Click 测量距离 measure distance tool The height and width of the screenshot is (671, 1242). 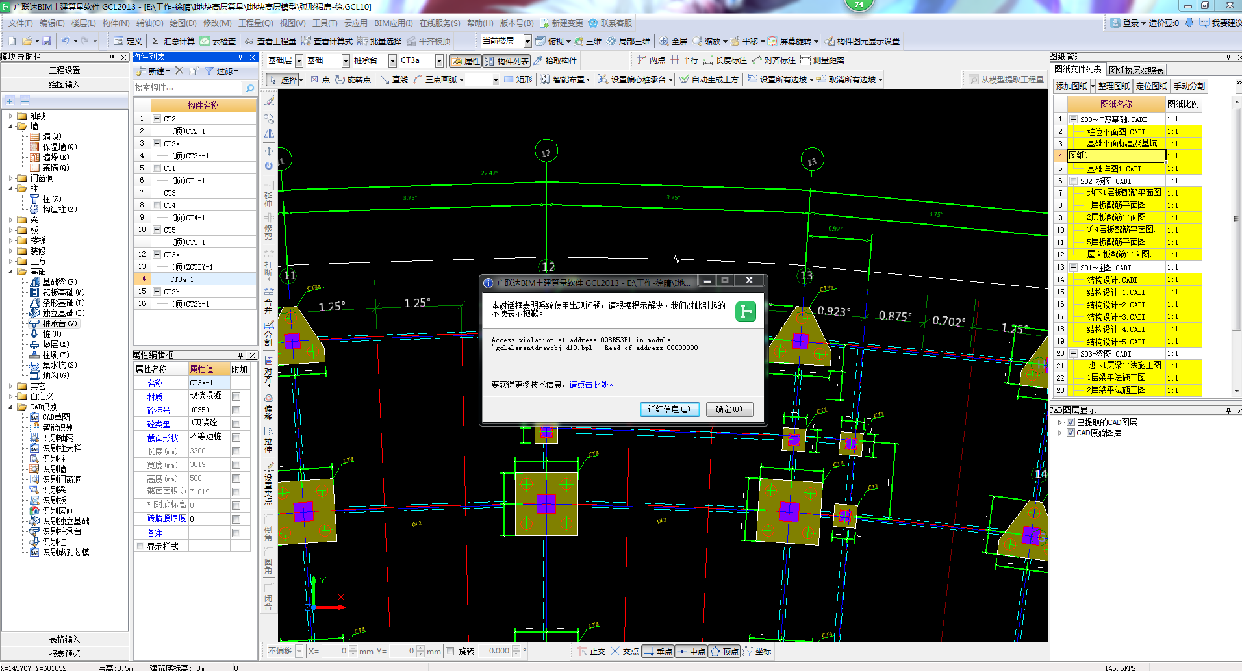[x=822, y=60]
